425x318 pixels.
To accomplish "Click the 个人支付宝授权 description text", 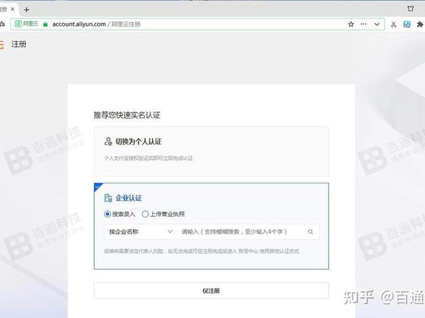I will pos(148,158).
